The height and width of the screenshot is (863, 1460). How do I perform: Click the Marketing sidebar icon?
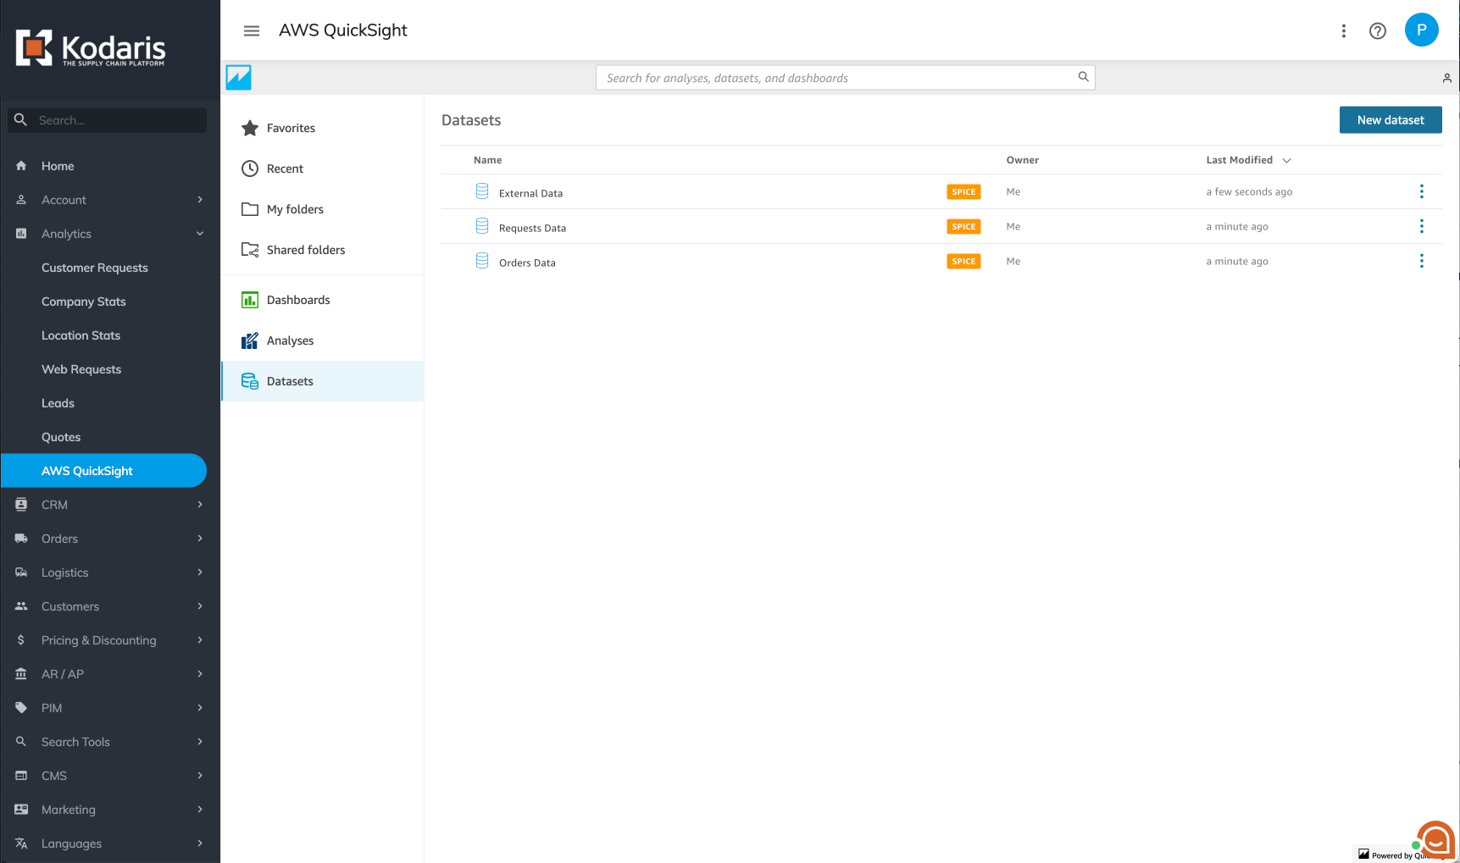21,810
